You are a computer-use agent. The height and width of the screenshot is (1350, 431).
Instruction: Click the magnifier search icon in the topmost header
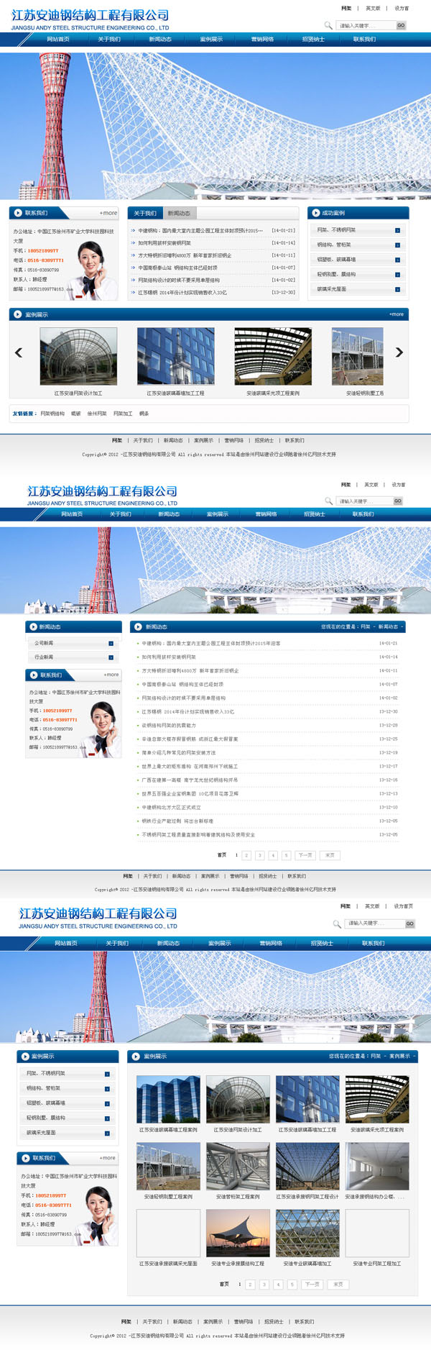(328, 25)
